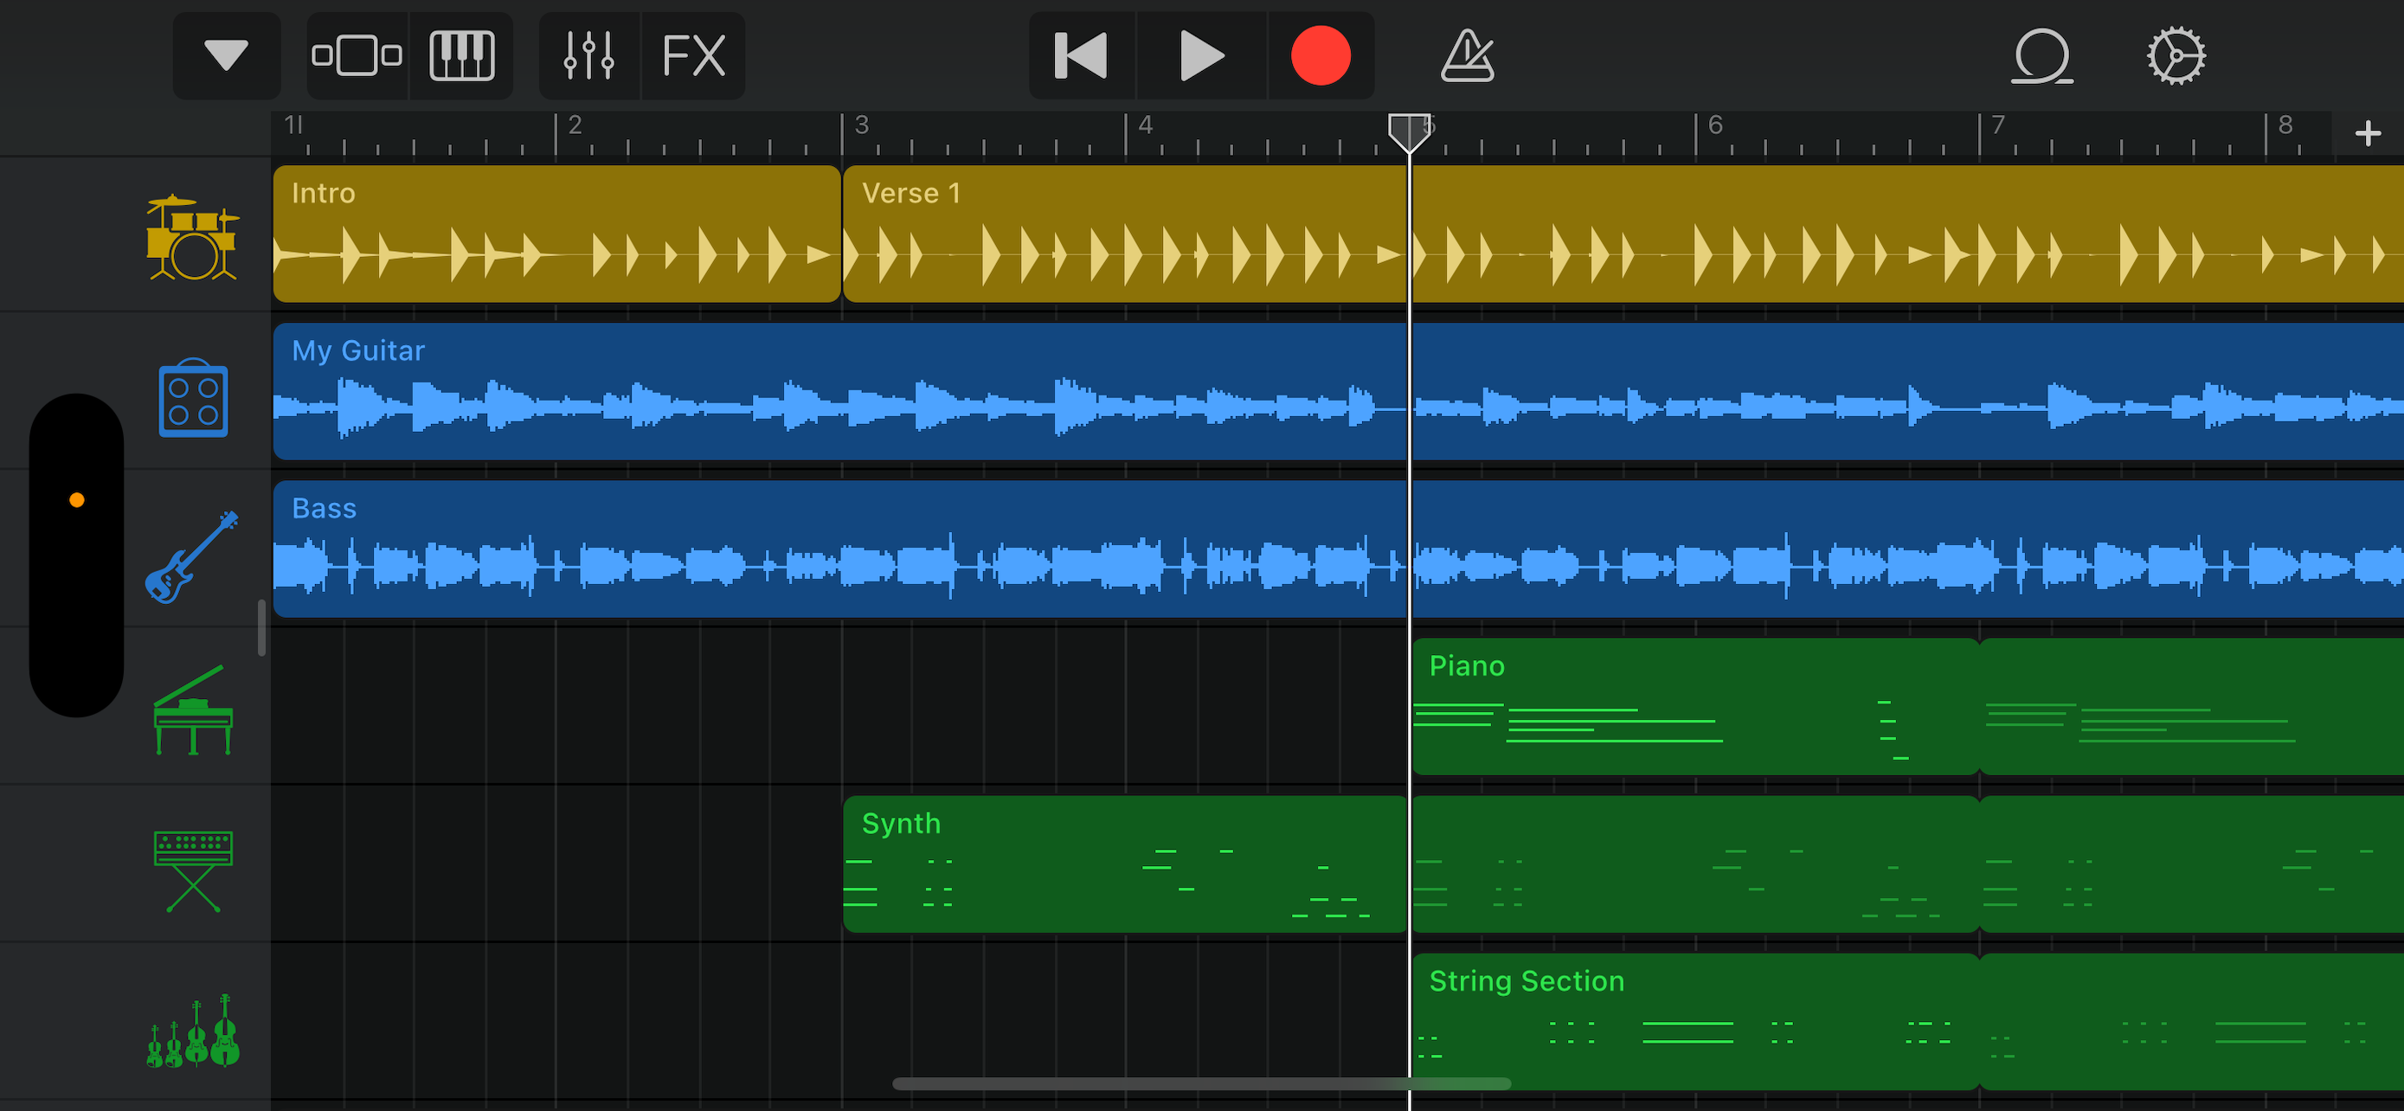Start recording with the red button
Image resolution: width=2404 pixels, height=1111 pixels.
[1320, 55]
